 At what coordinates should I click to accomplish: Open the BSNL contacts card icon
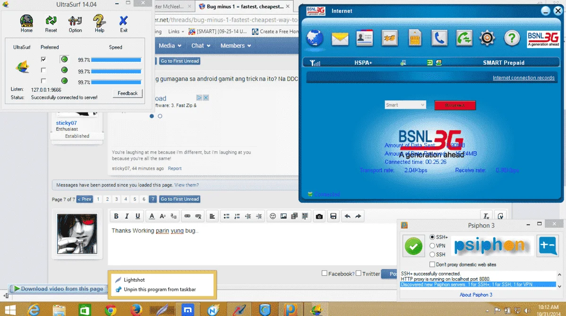click(364, 38)
